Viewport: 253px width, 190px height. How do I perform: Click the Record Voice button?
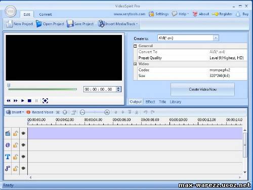coord(40,112)
